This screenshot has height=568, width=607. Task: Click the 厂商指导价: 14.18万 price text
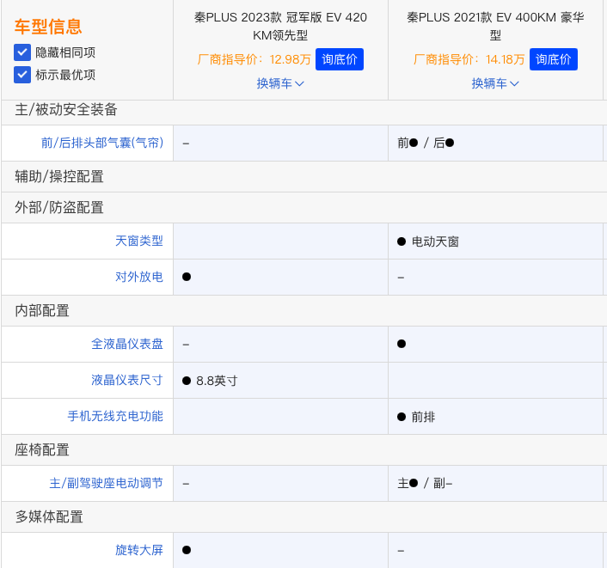[x=469, y=59]
